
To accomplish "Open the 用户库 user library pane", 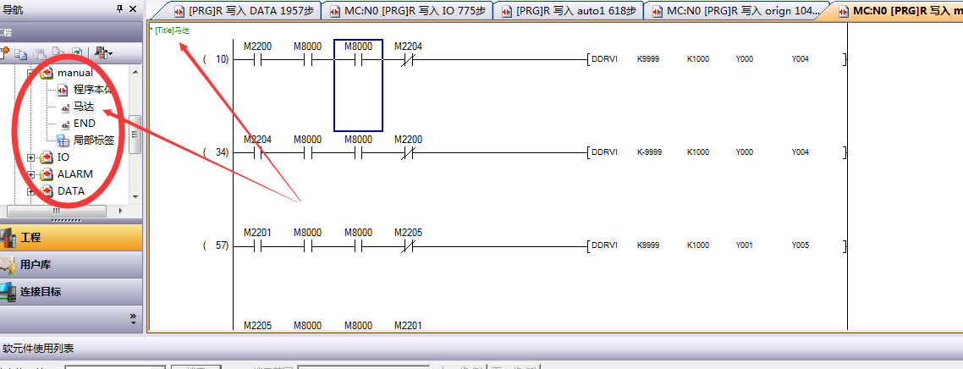I will [x=70, y=264].
